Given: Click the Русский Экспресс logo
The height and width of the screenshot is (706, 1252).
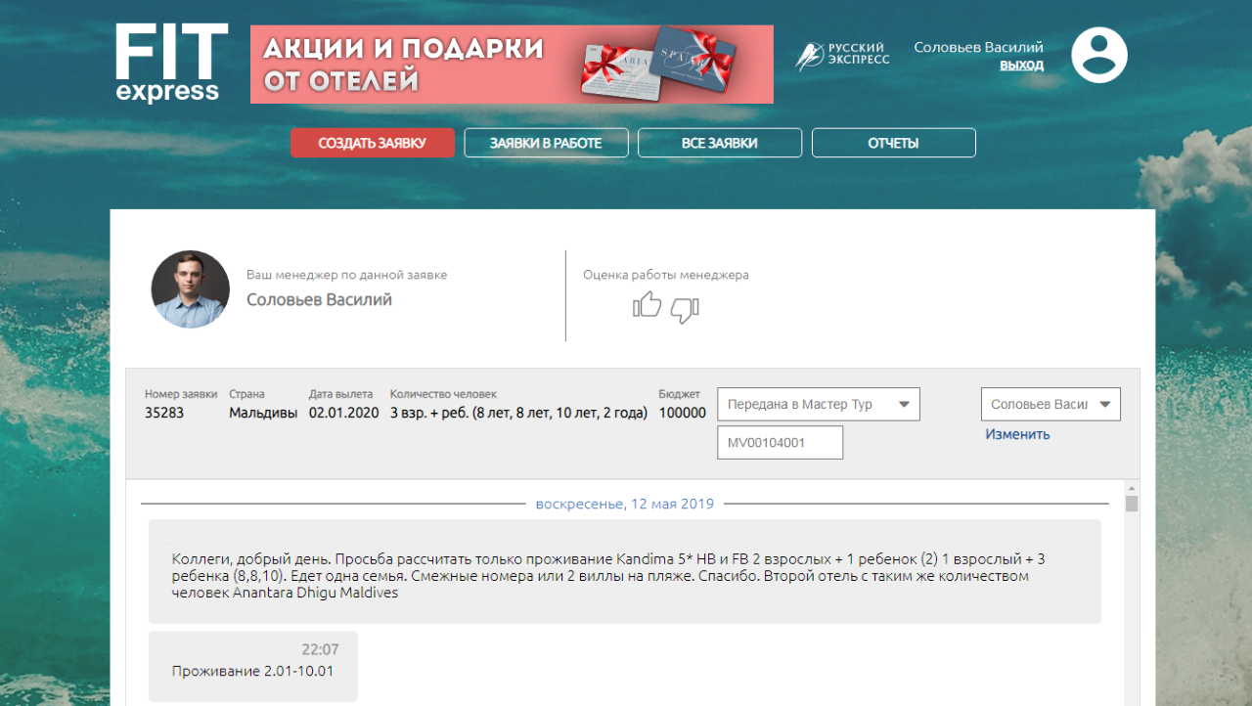Looking at the screenshot, I should (x=843, y=56).
